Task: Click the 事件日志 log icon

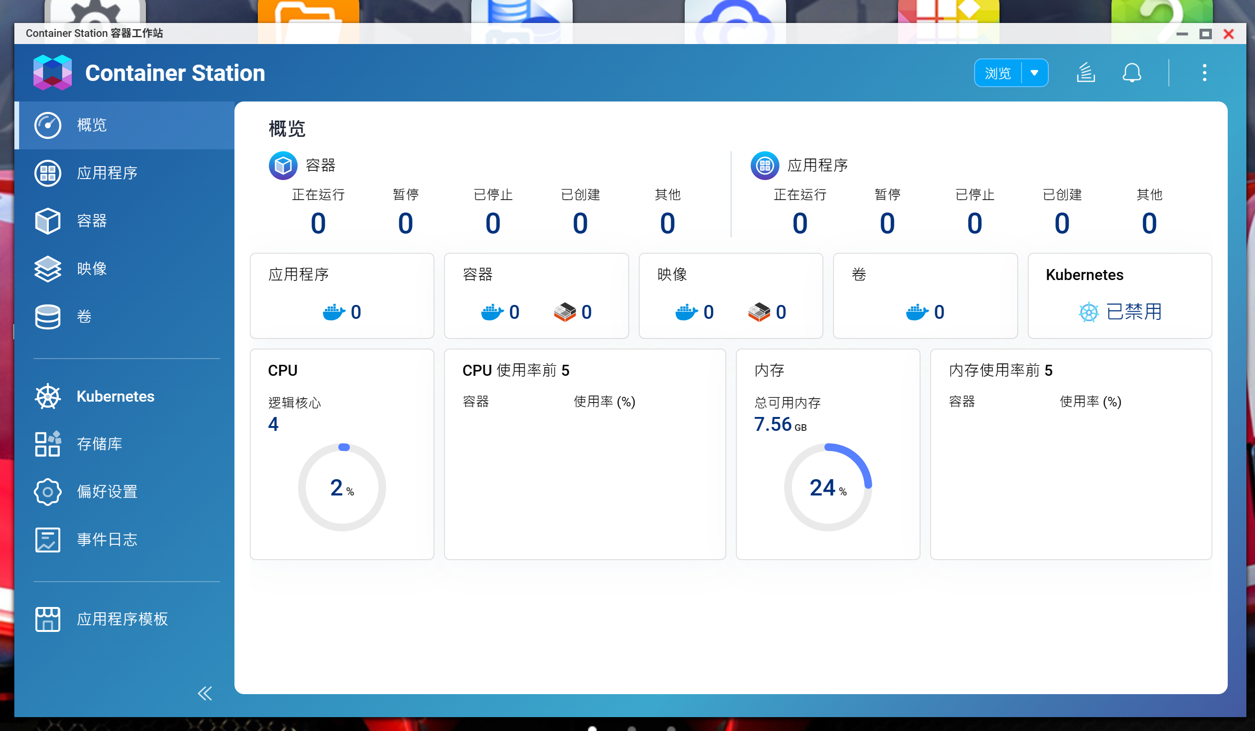Action: tap(48, 540)
